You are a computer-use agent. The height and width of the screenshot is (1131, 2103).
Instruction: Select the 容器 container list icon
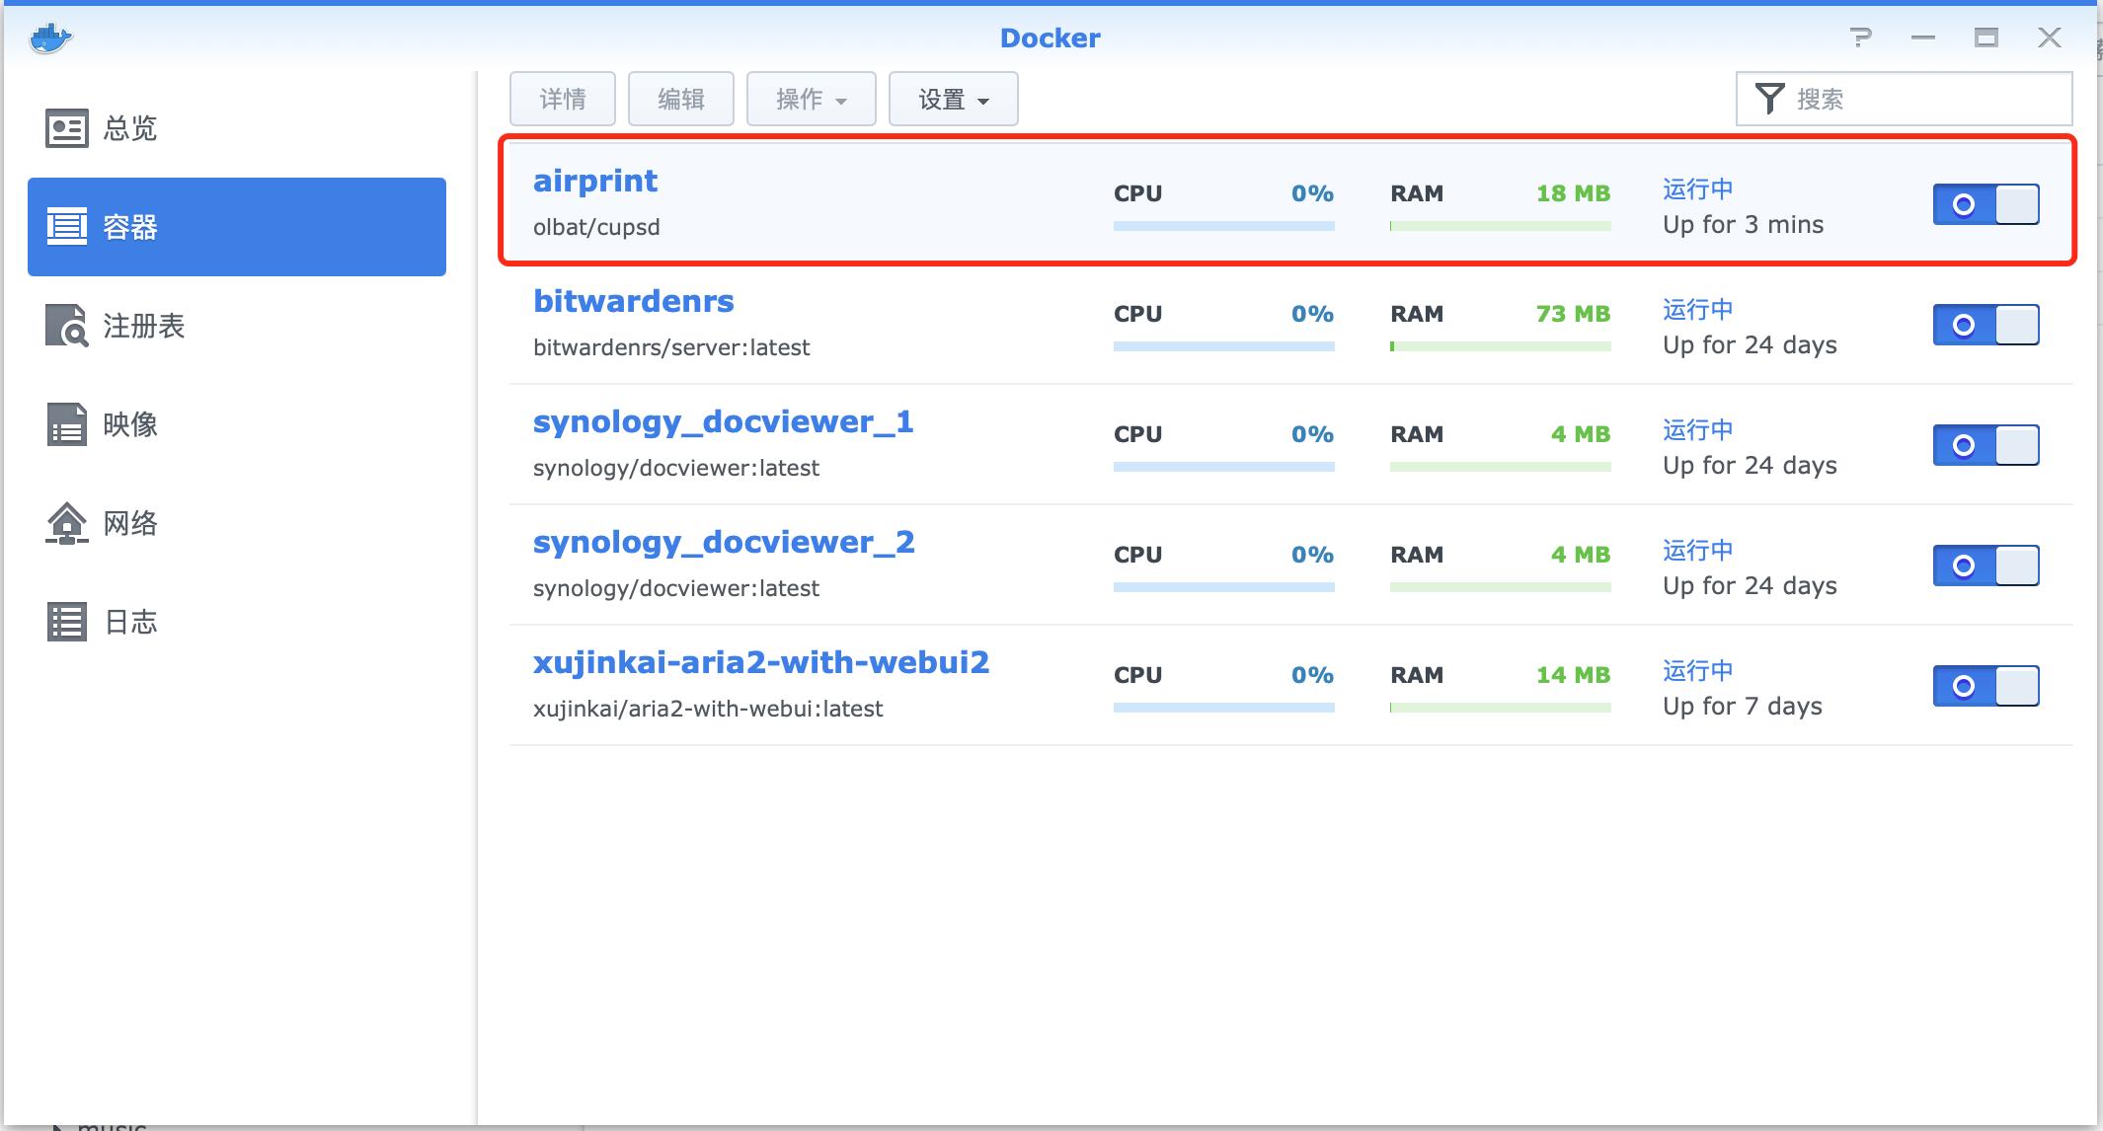pyautogui.click(x=67, y=227)
